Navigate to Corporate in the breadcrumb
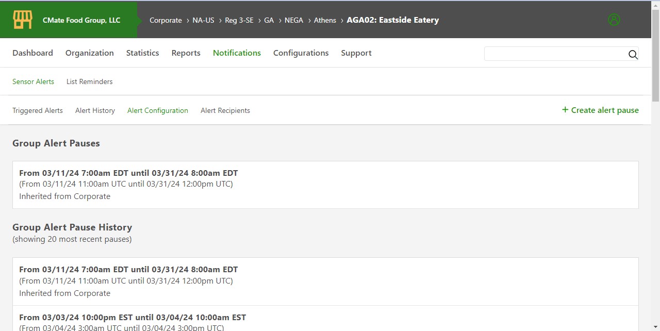660x331 pixels. 166,21
